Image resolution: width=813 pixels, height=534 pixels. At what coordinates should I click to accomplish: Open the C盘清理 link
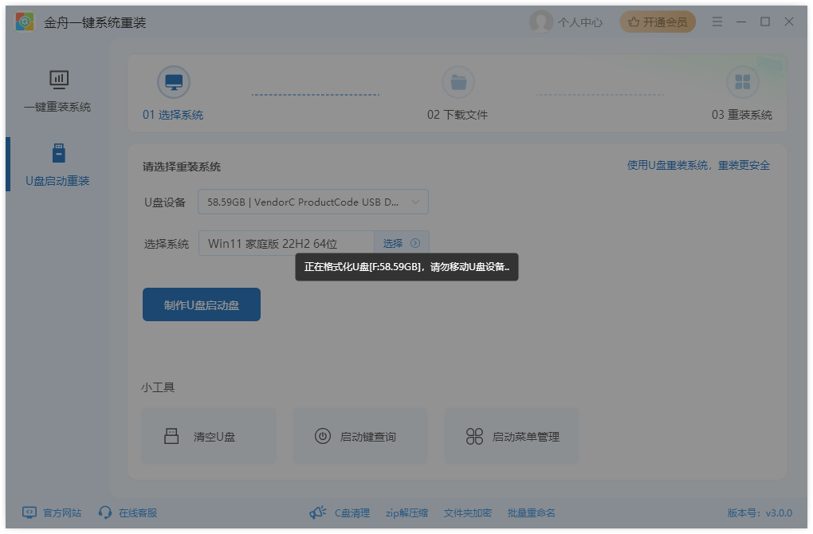pyautogui.click(x=352, y=512)
